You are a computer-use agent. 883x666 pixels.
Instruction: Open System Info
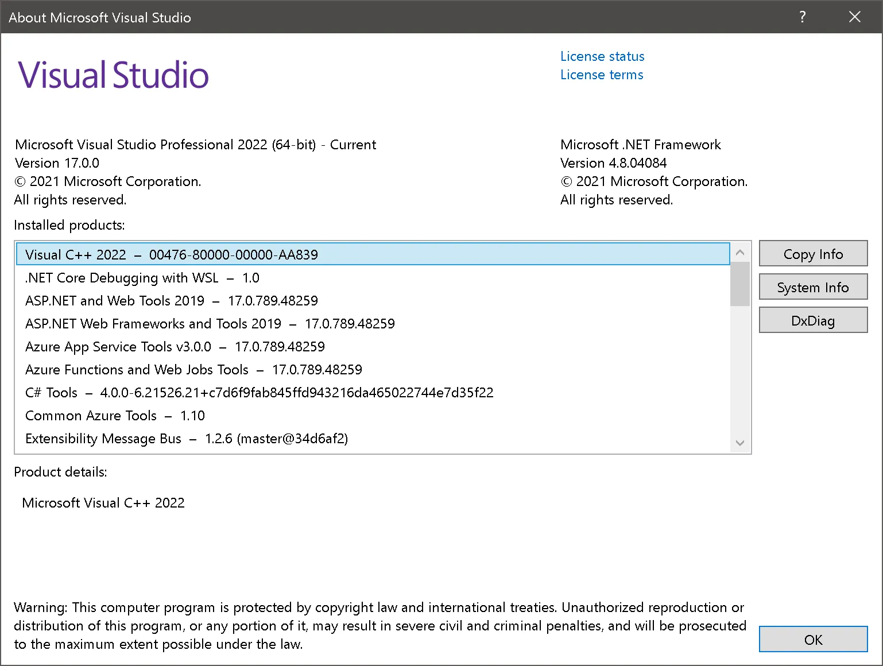(x=813, y=287)
